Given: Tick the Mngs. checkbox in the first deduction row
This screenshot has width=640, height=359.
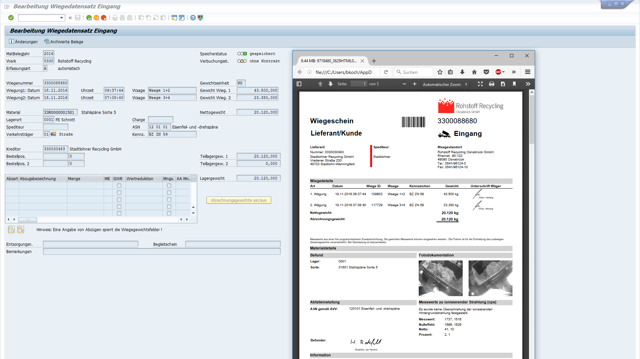Looking at the screenshot, I should click(169, 186).
